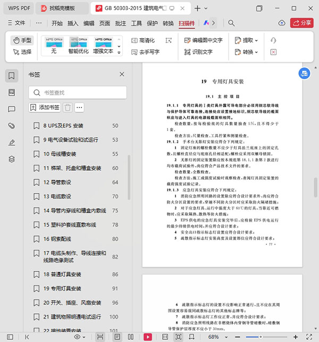Expand more ribbon tabs chevron
The height and width of the screenshot is (342, 319).
(214, 23)
